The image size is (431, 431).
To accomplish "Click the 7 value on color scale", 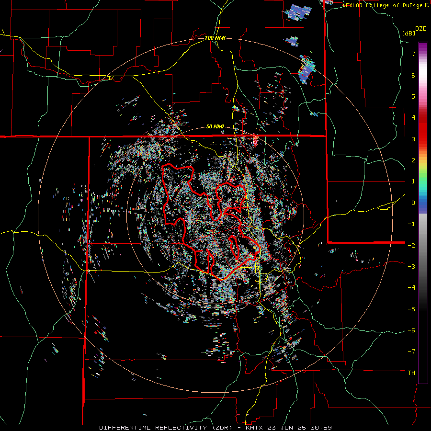I will [413, 54].
